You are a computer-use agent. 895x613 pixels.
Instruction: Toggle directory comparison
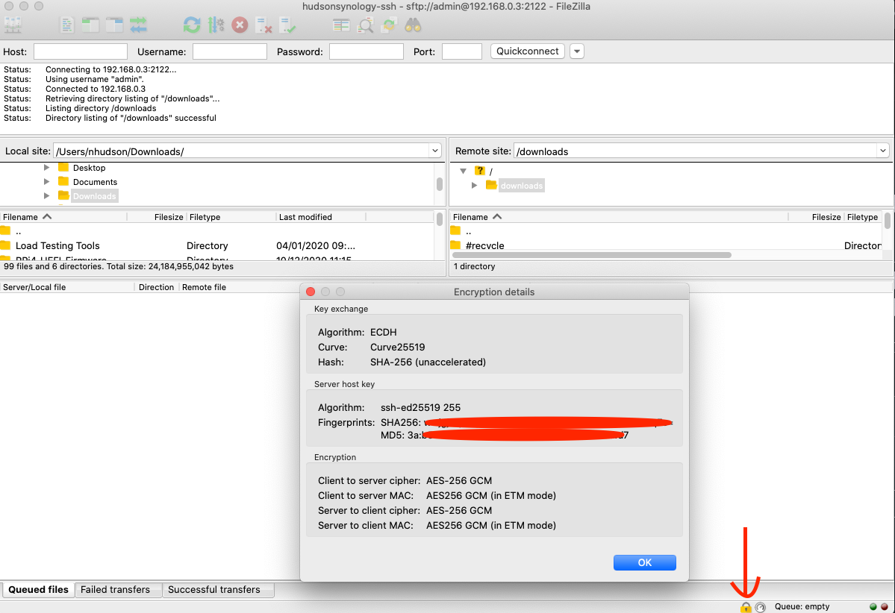pyautogui.click(x=365, y=25)
